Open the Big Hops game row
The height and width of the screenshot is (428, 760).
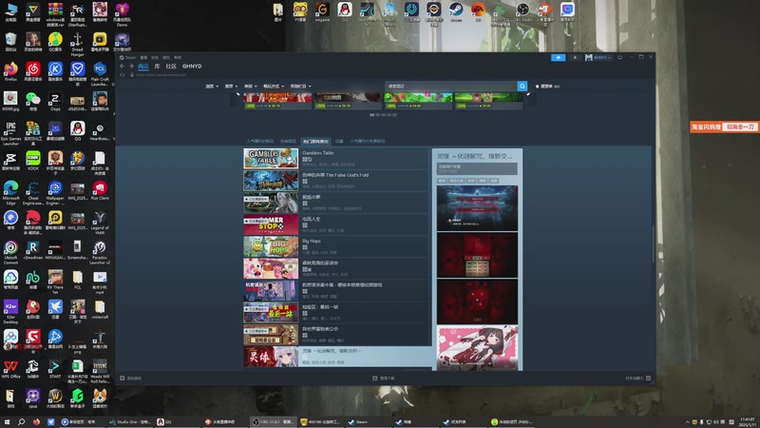[x=335, y=246]
